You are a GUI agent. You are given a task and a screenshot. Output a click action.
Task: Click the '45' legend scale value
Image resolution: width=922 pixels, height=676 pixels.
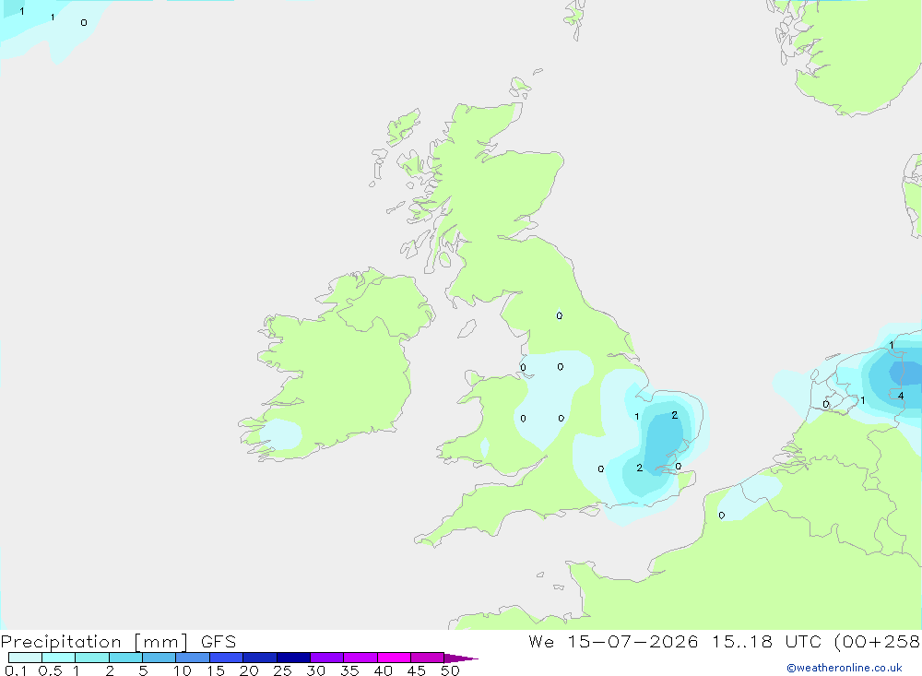[x=417, y=670]
